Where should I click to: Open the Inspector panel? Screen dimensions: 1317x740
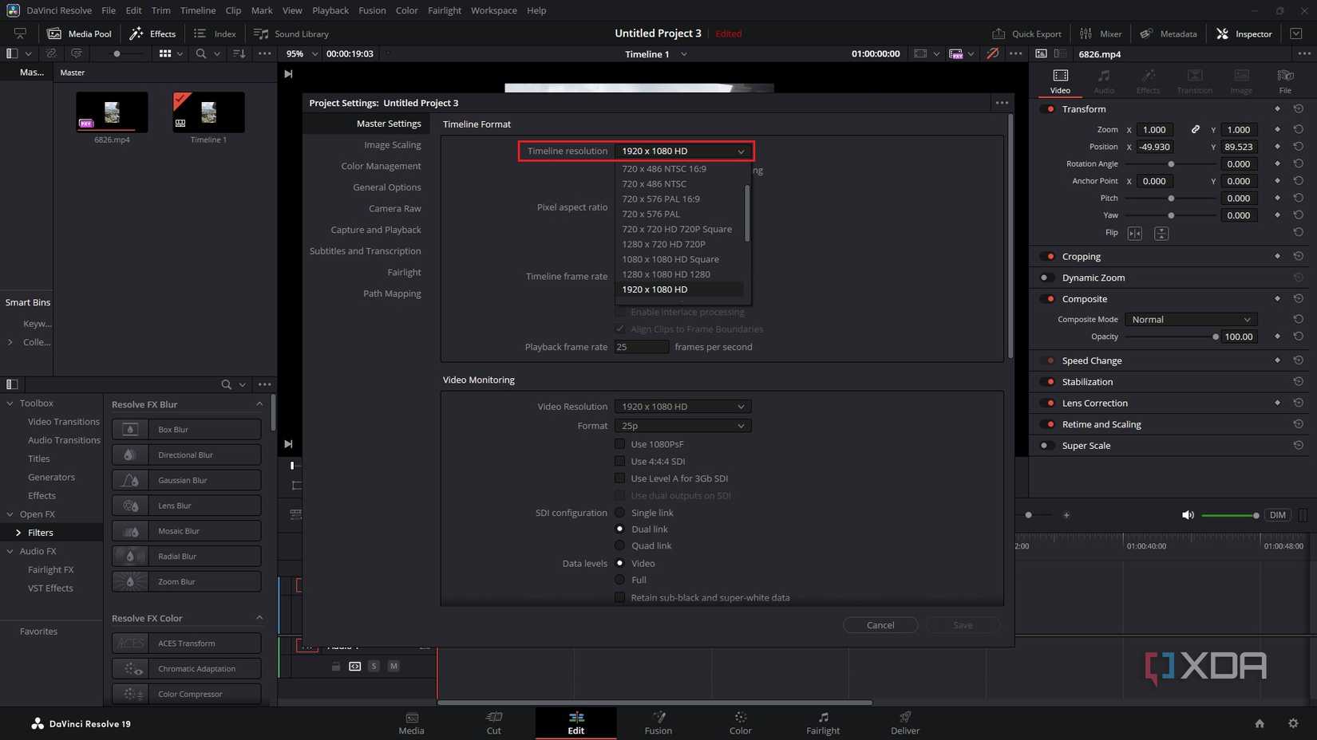click(x=1243, y=33)
